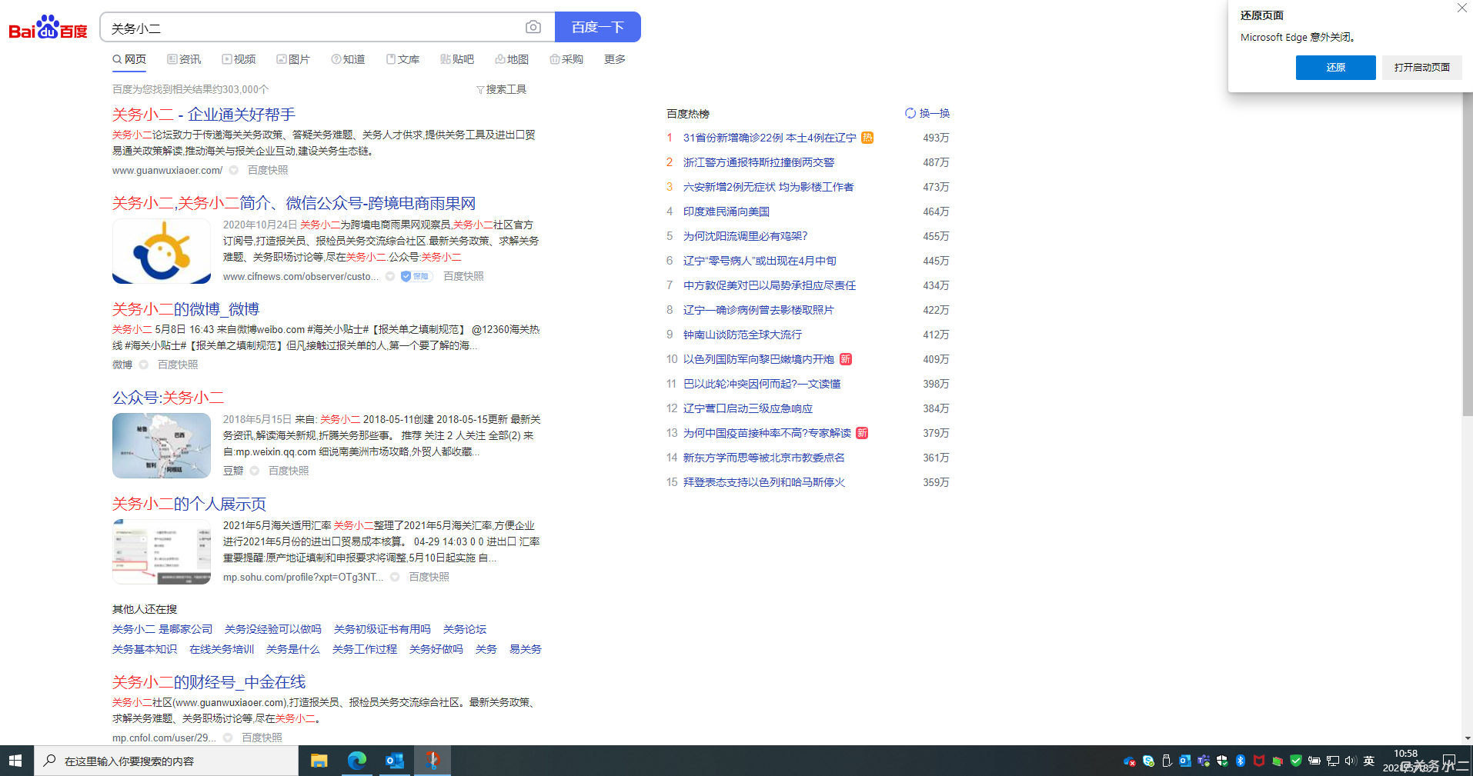
Task: Open the 文库 tab
Action: coord(402,59)
